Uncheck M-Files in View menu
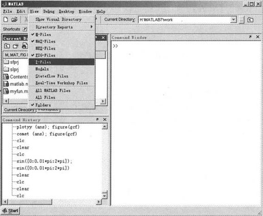The width and height of the screenshot is (263, 216). (62, 35)
